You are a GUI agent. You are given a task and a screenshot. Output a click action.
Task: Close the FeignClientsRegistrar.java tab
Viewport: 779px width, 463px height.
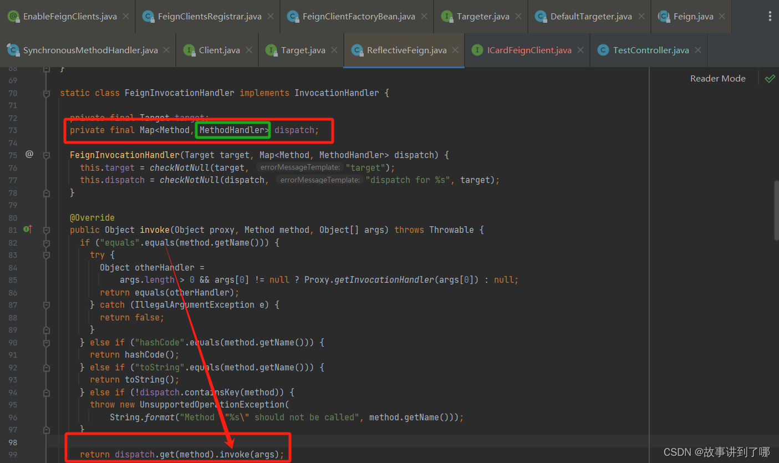270,17
